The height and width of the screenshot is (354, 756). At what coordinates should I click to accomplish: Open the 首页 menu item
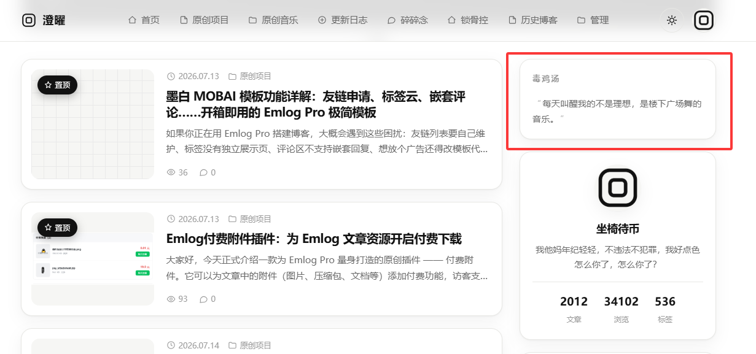point(144,20)
